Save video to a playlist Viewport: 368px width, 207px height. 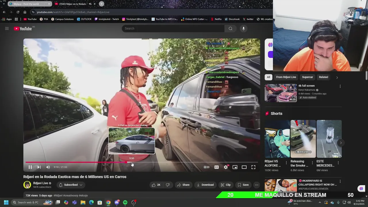click(x=243, y=185)
